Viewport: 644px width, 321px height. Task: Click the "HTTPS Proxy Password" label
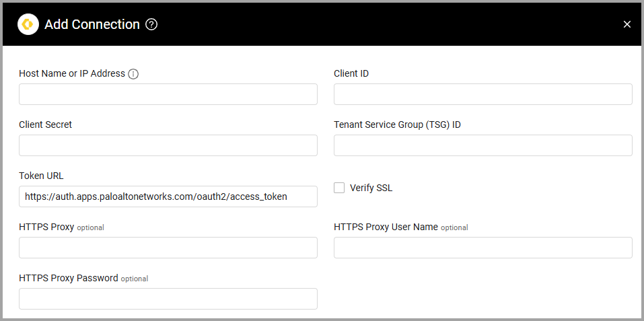click(68, 279)
